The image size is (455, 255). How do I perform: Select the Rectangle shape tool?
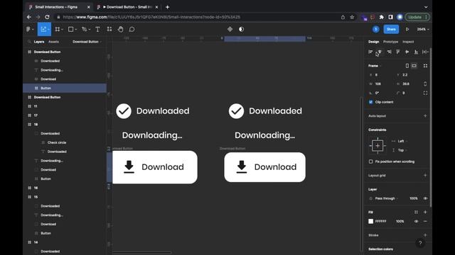[72, 29]
